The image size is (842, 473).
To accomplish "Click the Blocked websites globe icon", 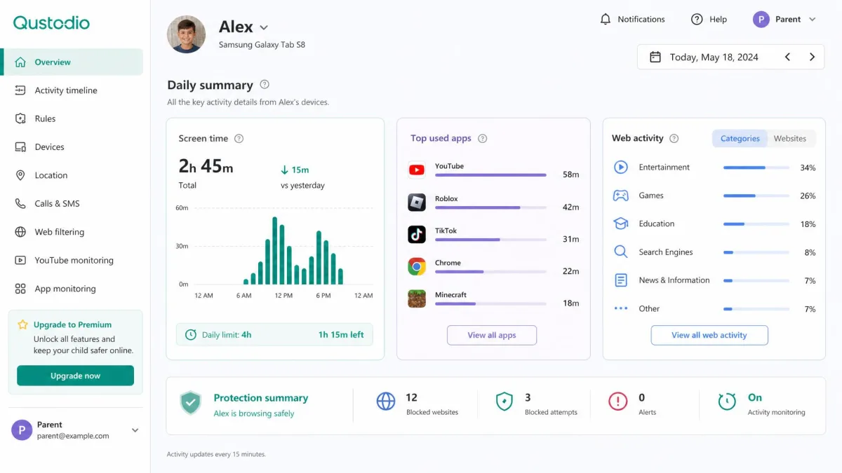I will click(x=386, y=402).
